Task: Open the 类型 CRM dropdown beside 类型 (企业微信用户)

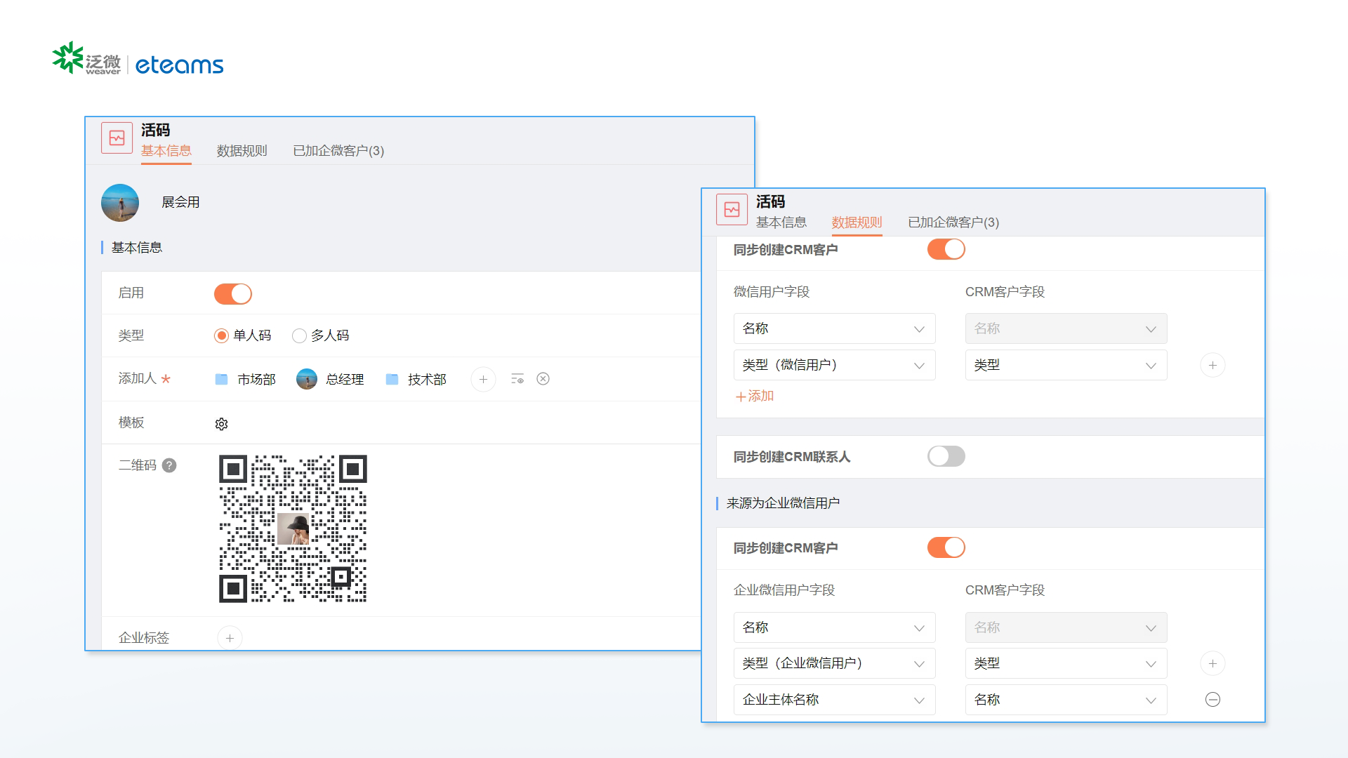Action: coord(1066,663)
